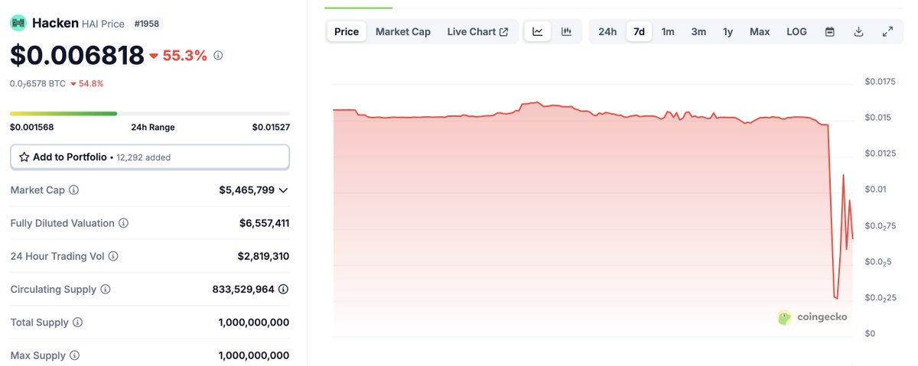Image resolution: width=918 pixels, height=366 pixels.
Task: Select the line chart view icon
Action: coord(538,31)
